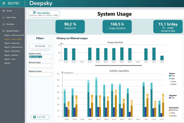184x123 pixels.
Task: Click the BinOut legend swatch
Action: [x=170, y=116]
